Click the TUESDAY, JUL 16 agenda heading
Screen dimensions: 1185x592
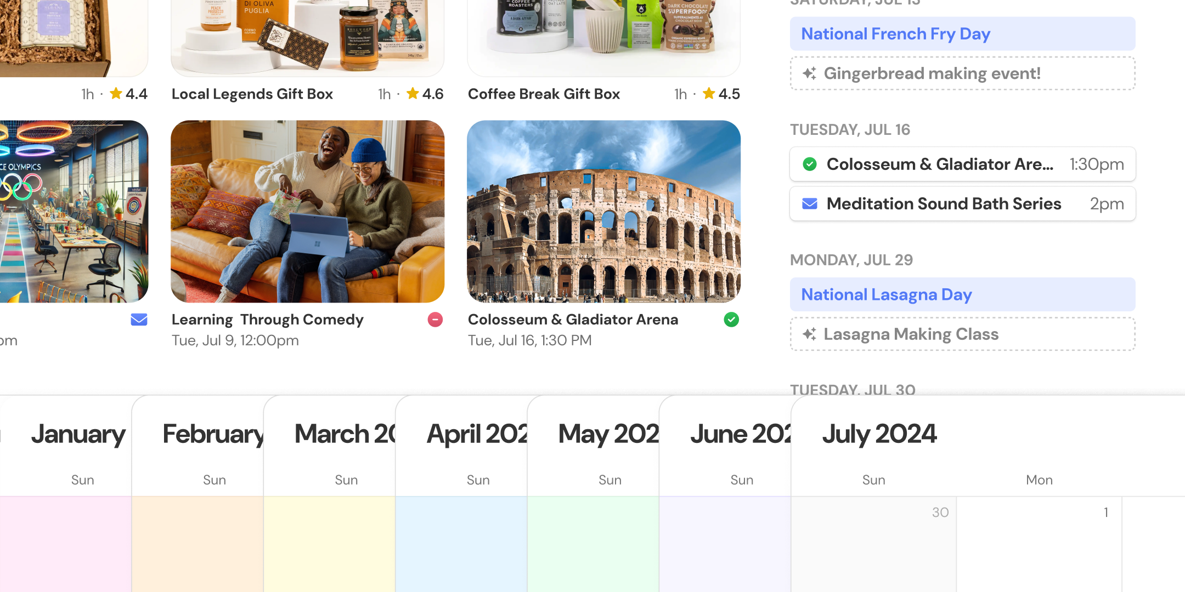850,130
